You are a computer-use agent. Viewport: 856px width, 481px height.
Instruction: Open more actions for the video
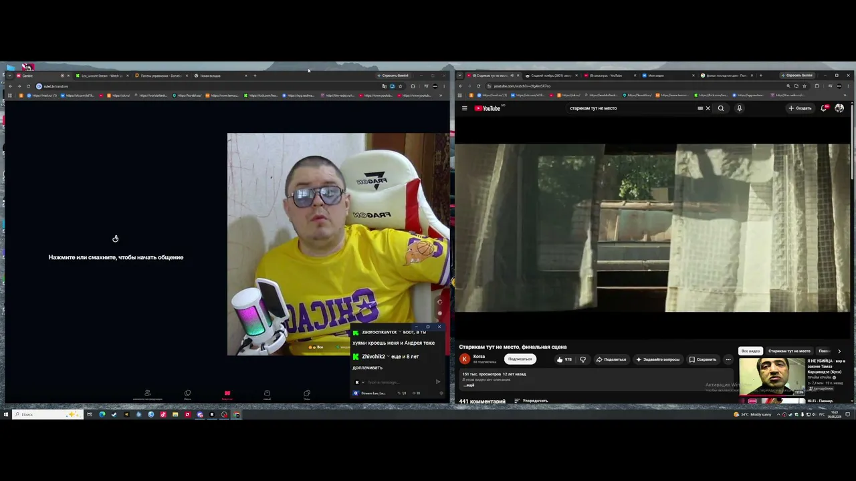728,359
